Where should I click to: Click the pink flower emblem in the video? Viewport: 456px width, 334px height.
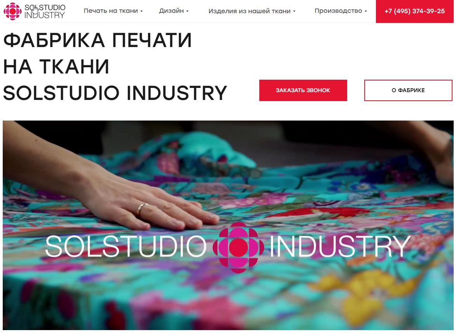pos(238,247)
